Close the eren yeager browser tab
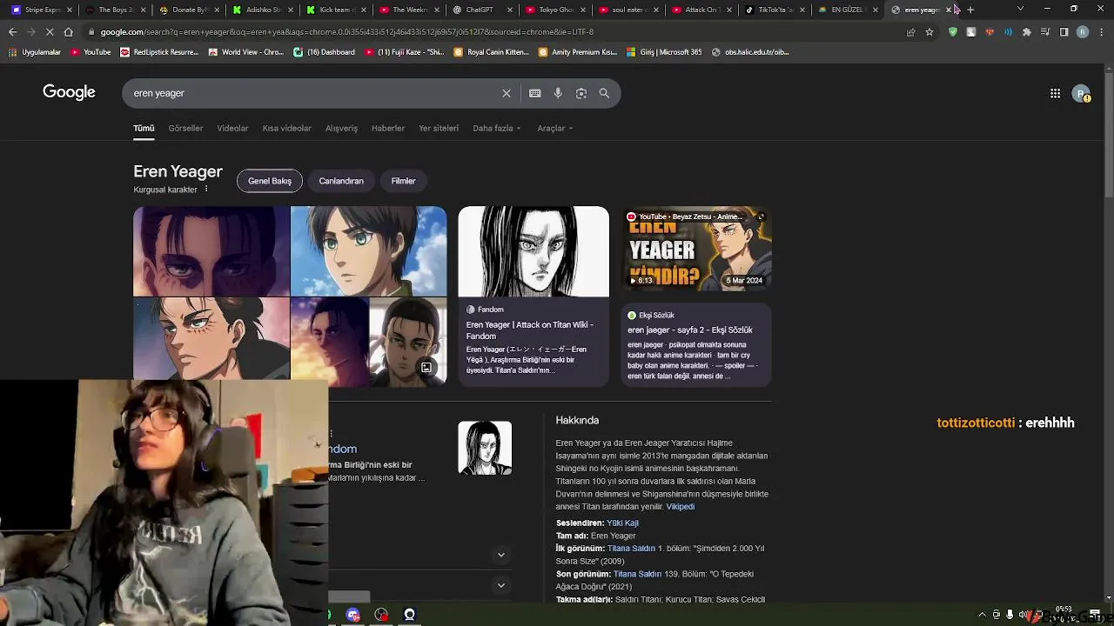The image size is (1114, 626). pos(949,10)
